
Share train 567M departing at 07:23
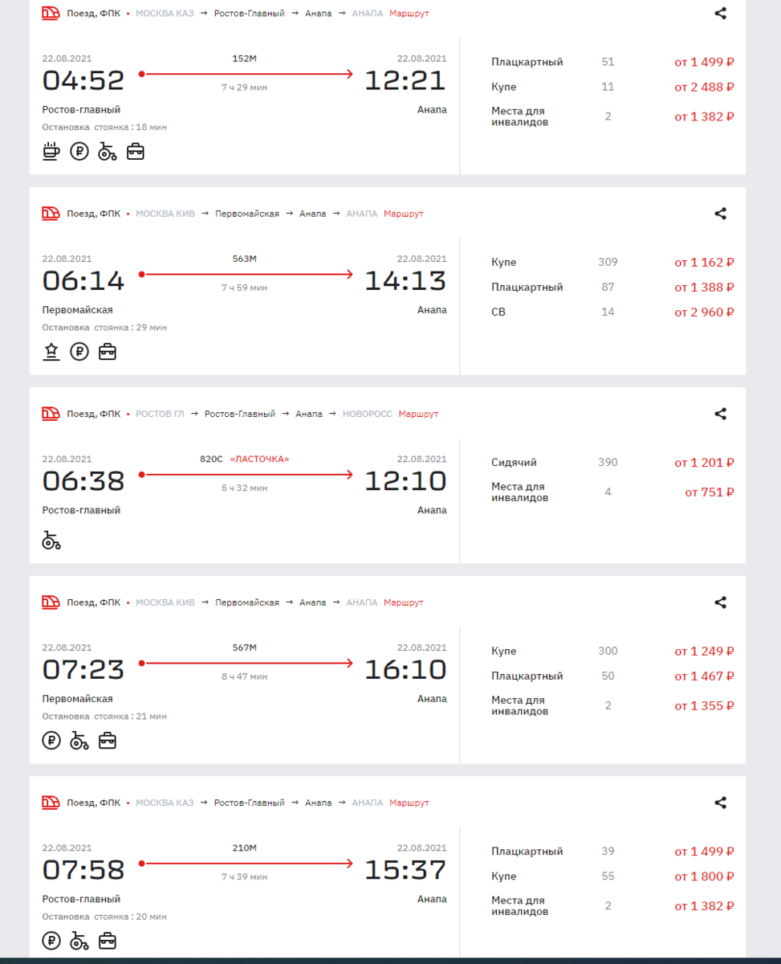[x=721, y=602]
